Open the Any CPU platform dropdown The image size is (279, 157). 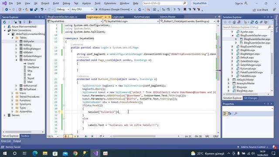point(82,10)
